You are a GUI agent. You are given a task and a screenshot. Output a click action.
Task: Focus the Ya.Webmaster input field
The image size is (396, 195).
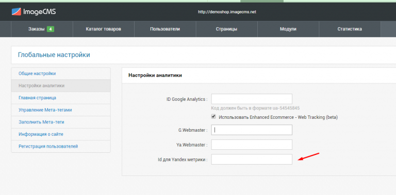coord(252,145)
